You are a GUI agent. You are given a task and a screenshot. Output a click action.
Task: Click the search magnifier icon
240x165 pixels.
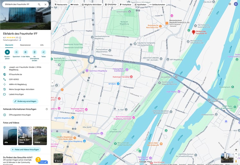[x=39, y=4]
